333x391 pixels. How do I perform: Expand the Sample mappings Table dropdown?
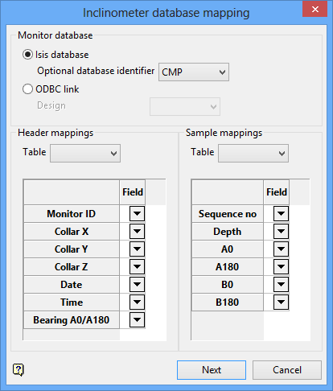[x=253, y=154]
